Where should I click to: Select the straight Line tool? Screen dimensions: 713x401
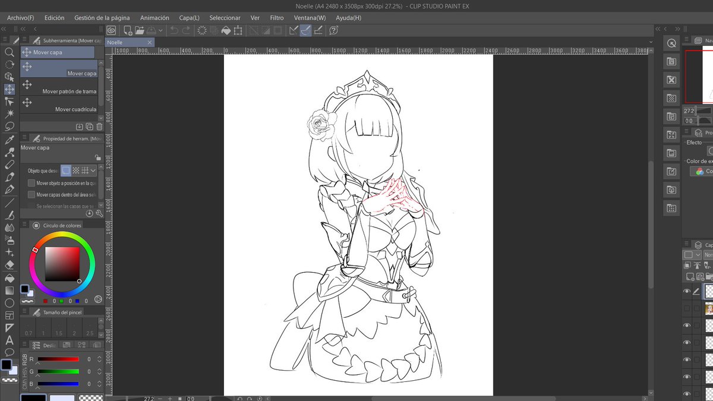pos(10,203)
